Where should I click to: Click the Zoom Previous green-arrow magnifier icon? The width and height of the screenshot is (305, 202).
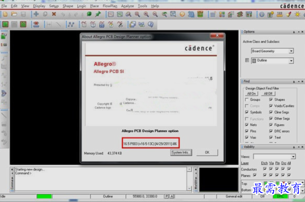coord(164,14)
